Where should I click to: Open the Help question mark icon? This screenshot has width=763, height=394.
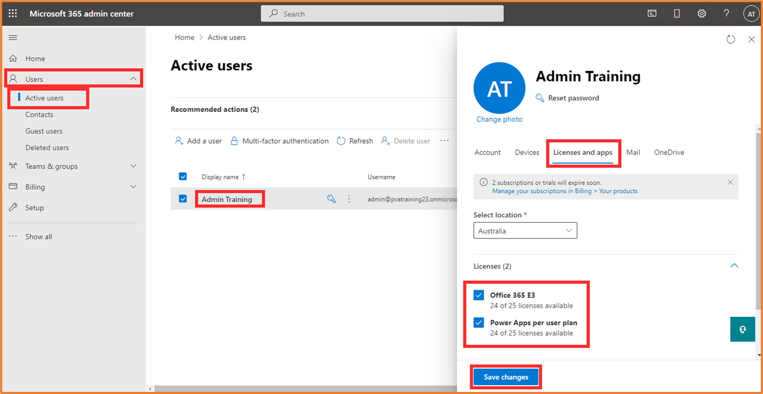(726, 13)
